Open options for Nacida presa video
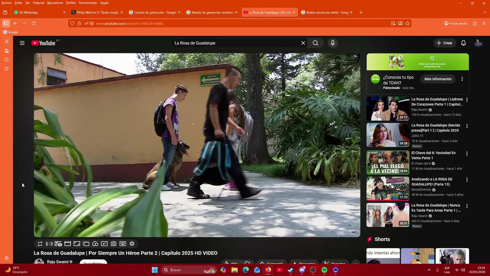 coord(467,126)
